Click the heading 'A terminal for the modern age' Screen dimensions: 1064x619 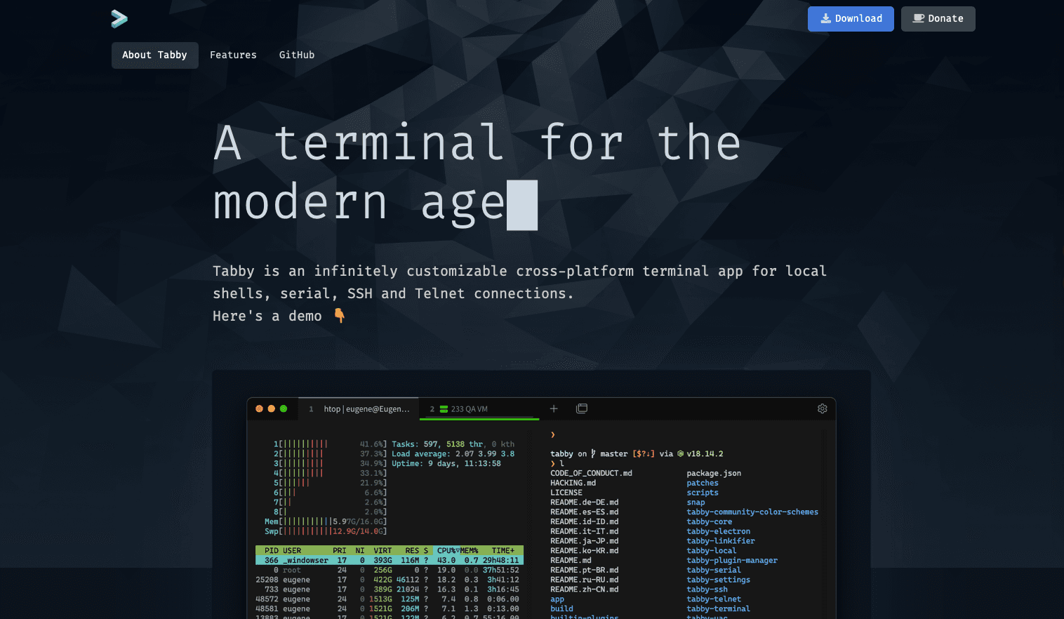(477, 174)
